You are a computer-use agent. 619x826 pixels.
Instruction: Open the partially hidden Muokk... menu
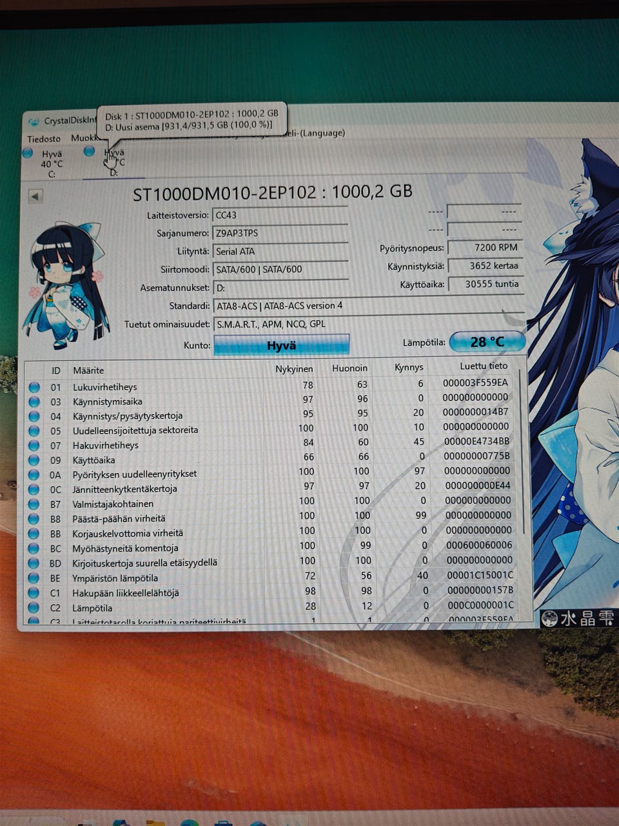(x=84, y=138)
